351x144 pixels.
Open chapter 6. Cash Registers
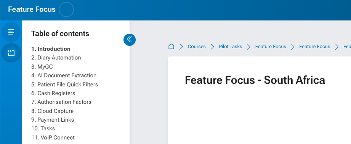click(53, 93)
